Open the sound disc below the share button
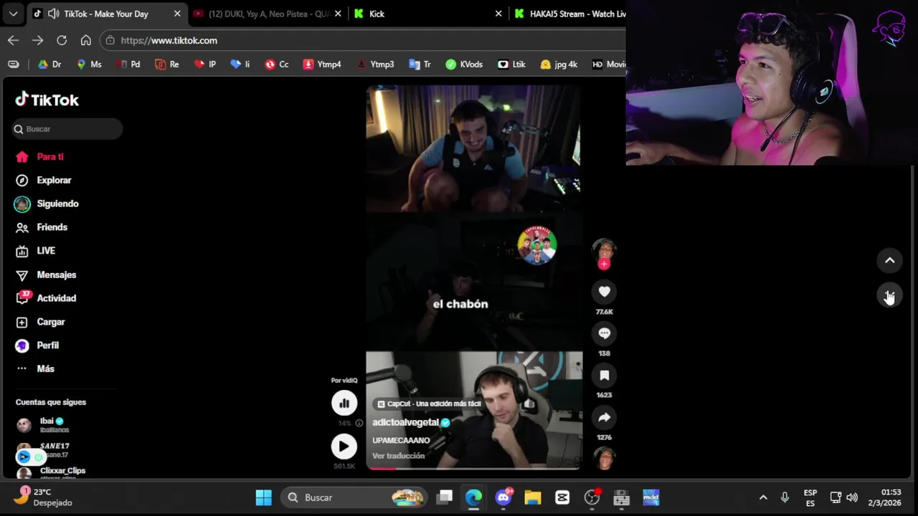 pyautogui.click(x=604, y=458)
